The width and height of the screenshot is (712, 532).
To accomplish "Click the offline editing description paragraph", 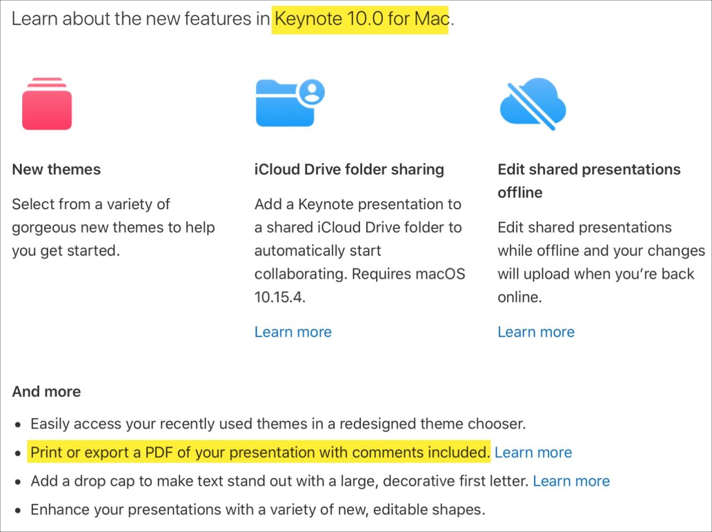I will pos(601,262).
